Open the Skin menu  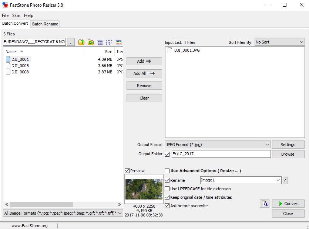pos(16,15)
